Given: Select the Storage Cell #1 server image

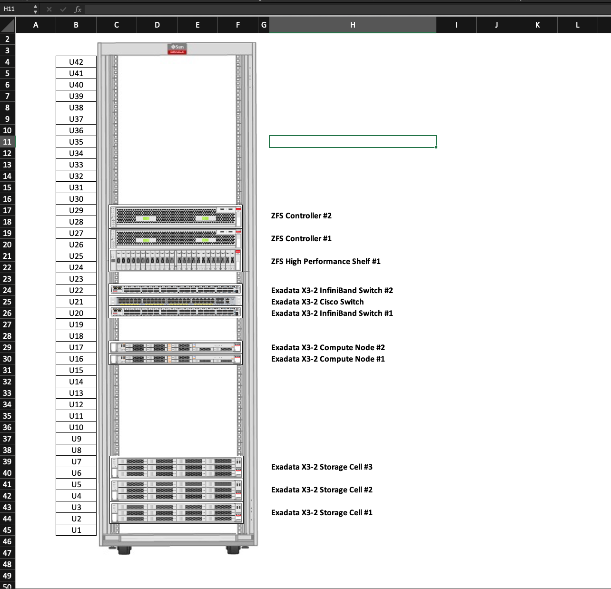Looking at the screenshot, I should point(176,513).
